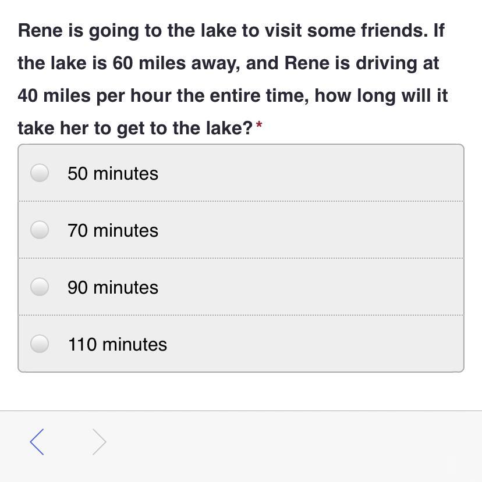
Task: Click the "50 minutes" answer label
Action: 112,173
